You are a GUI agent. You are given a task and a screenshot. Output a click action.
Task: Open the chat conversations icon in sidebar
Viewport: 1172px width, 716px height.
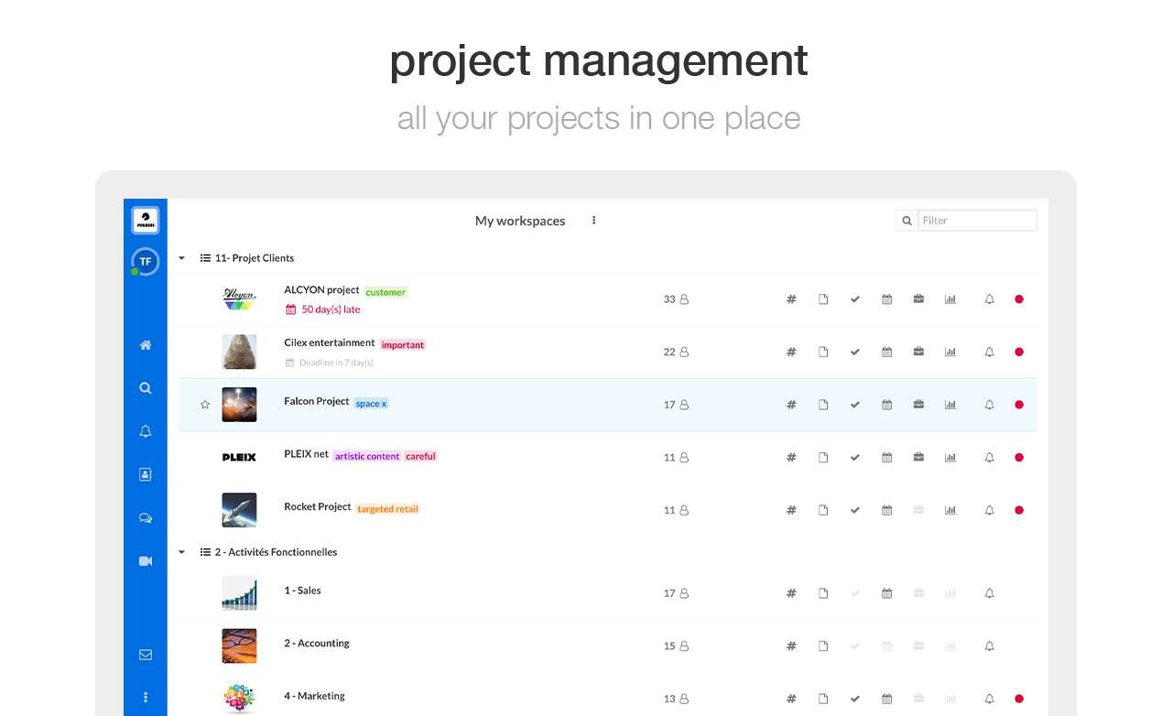[145, 518]
